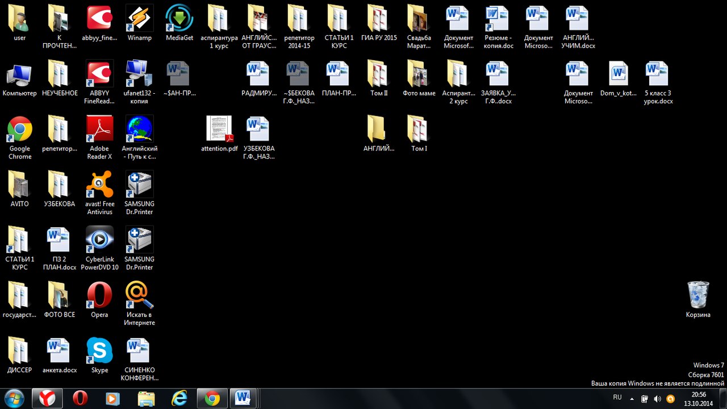Select the АНГЛИЙС... ОТ ГРАУС... folder
This screenshot has width=727, height=409.
259,26
